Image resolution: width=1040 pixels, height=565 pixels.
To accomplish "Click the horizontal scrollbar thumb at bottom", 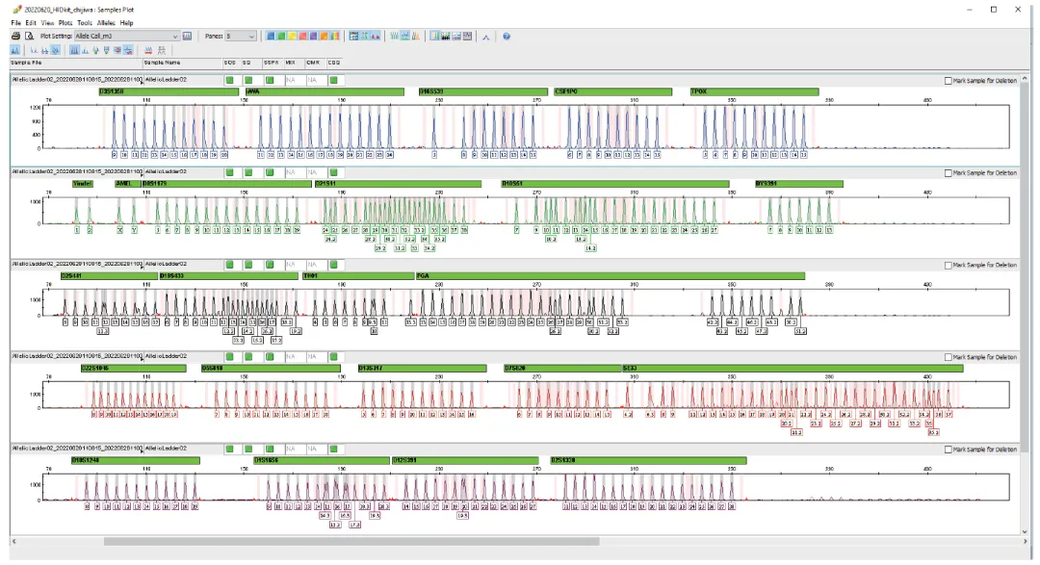I will (x=351, y=541).
